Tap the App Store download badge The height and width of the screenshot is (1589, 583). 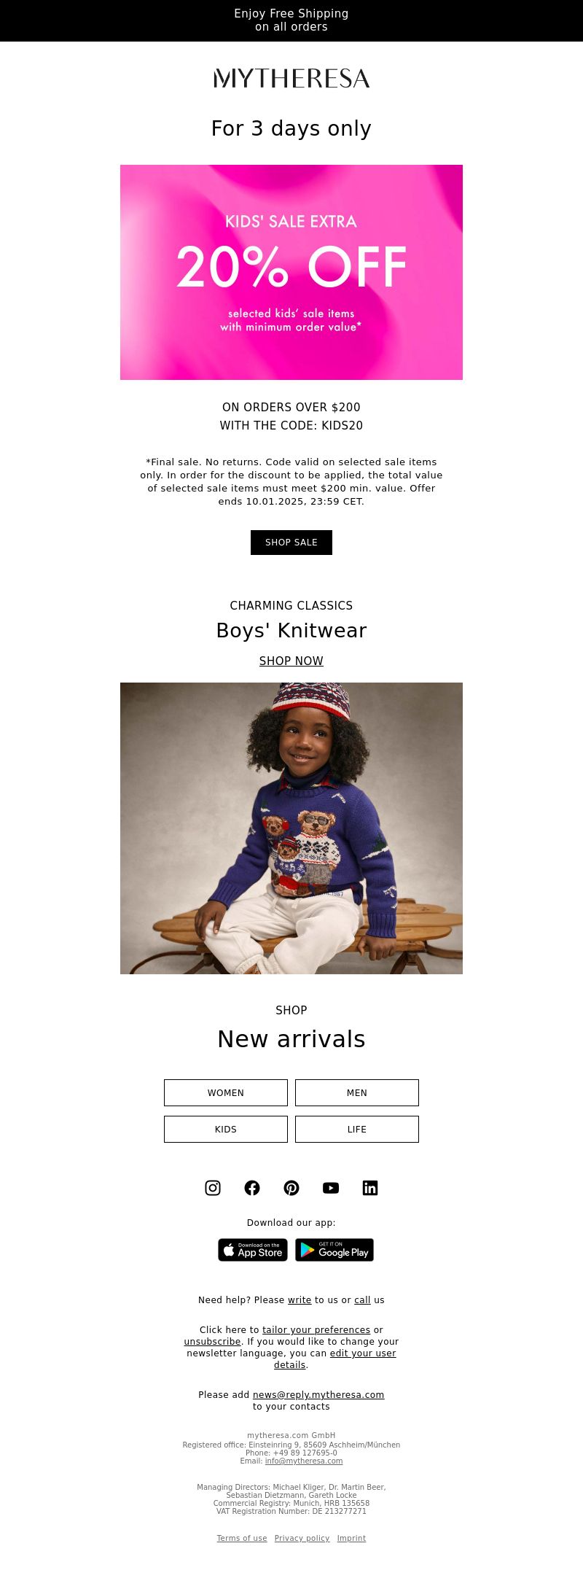[x=253, y=1250]
